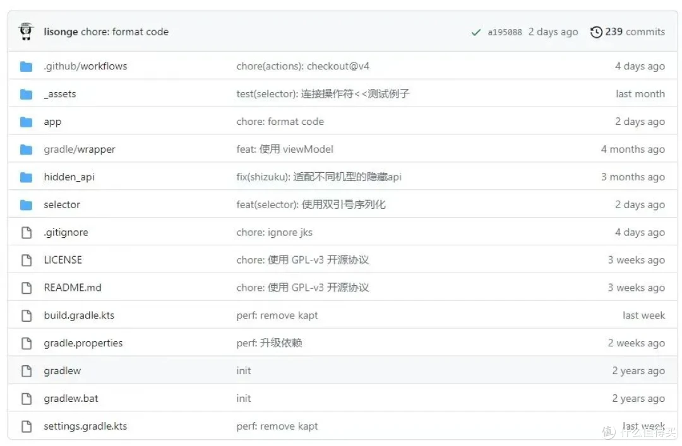Click the build.gradle.kts file icon
Viewport: 682px width, 446px height.
tap(27, 315)
